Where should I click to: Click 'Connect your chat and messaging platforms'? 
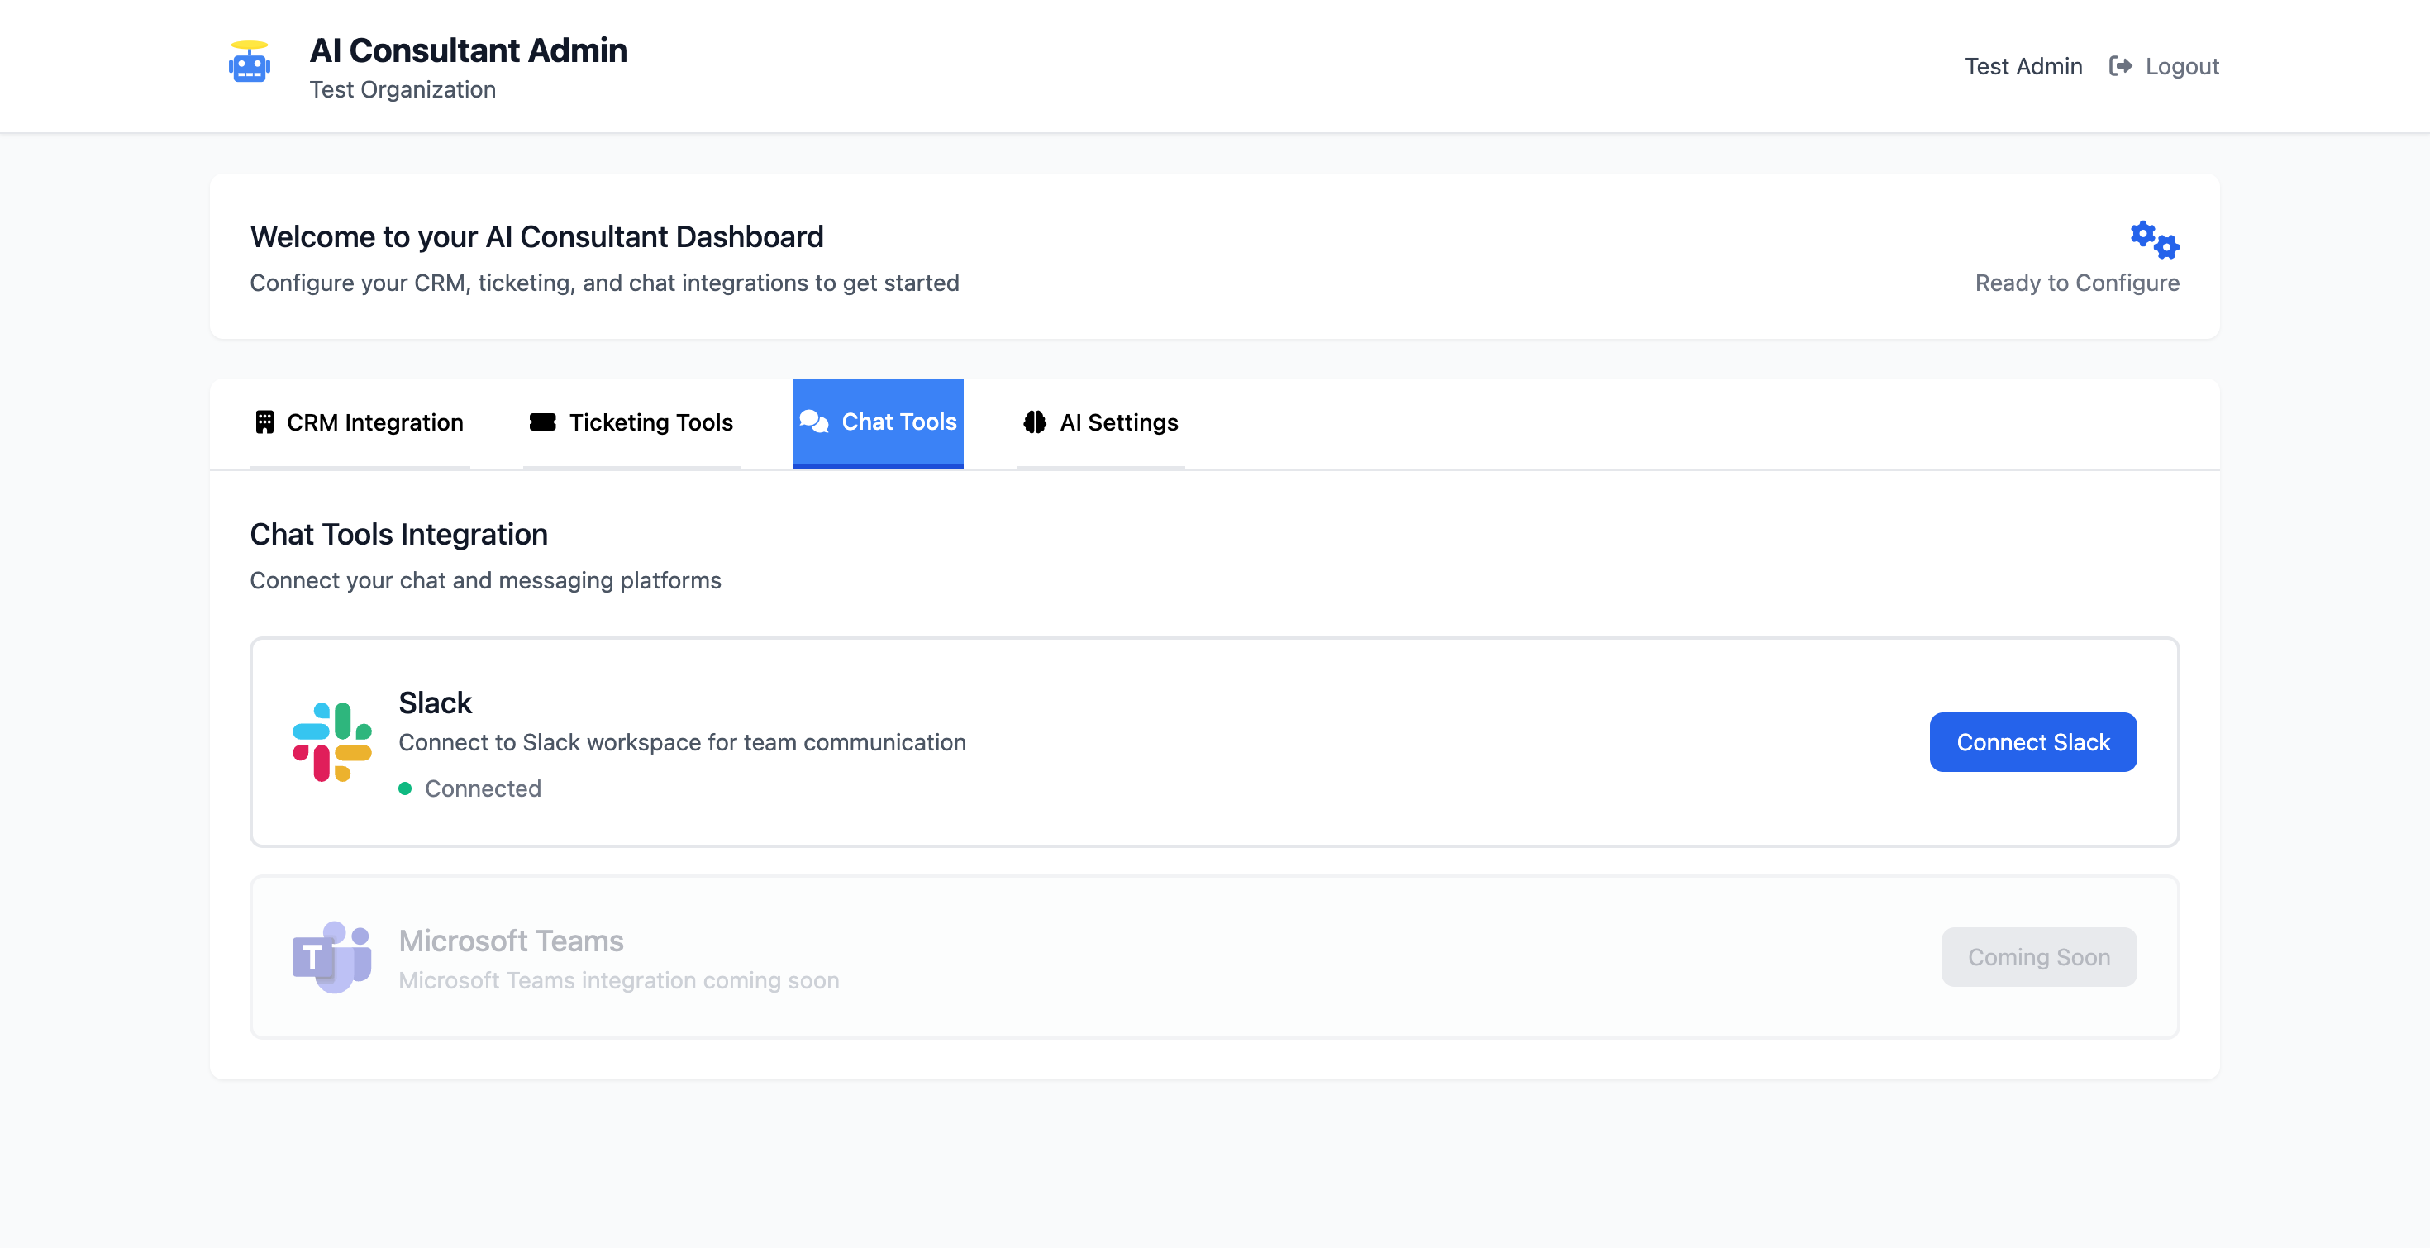click(486, 580)
